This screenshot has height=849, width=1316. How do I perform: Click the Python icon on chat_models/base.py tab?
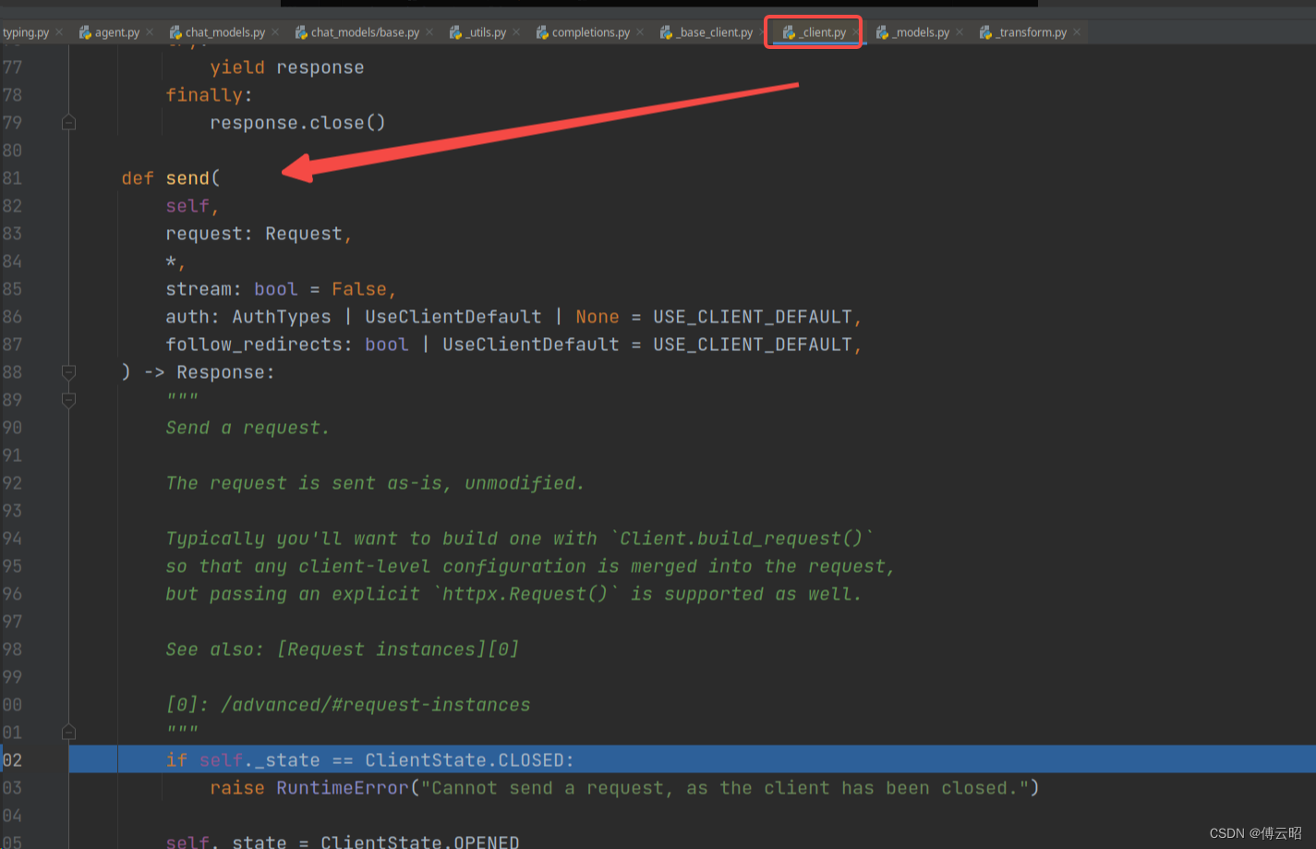[x=301, y=32]
